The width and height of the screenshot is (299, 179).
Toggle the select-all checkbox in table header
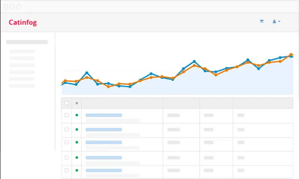66,103
